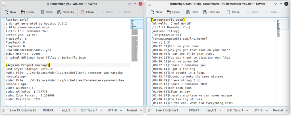Click Save As in the Butterfly Doom lrc window
The width and height of the screenshot is (291, 116).
[211, 12]
